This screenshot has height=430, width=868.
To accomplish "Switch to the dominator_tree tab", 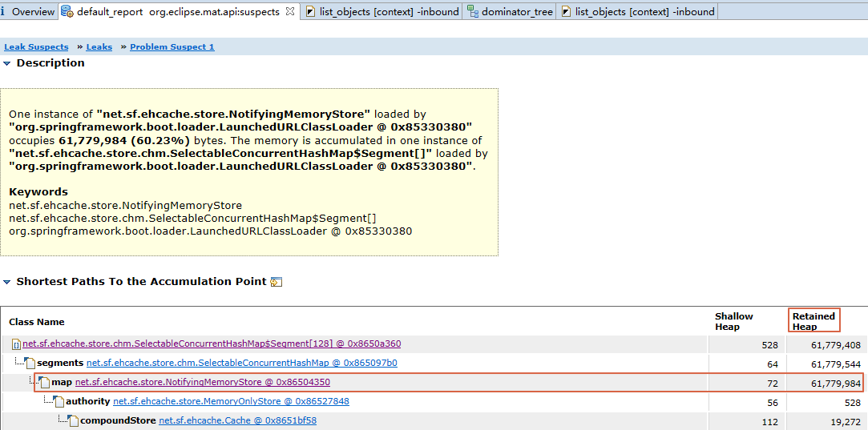I will pyautogui.click(x=517, y=11).
